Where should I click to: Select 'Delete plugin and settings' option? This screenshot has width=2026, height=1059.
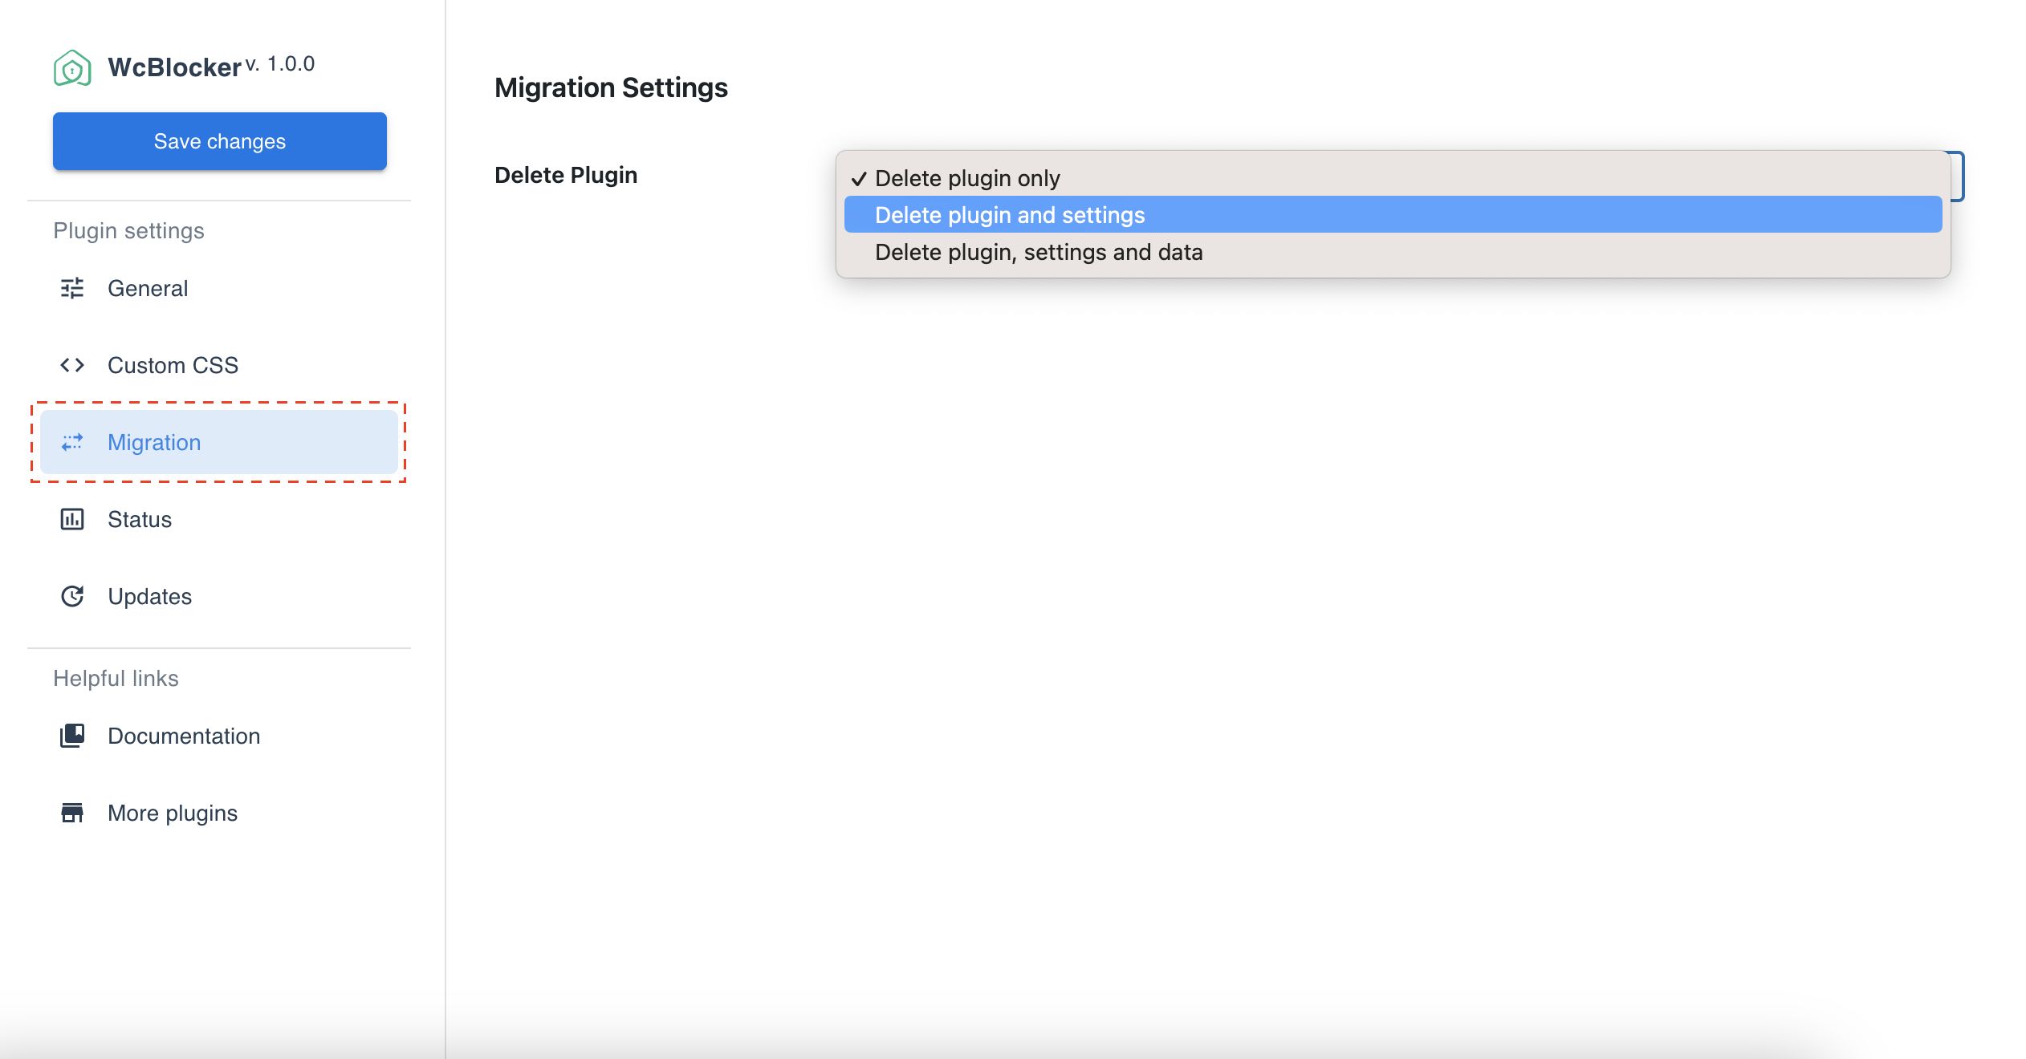(x=1010, y=215)
